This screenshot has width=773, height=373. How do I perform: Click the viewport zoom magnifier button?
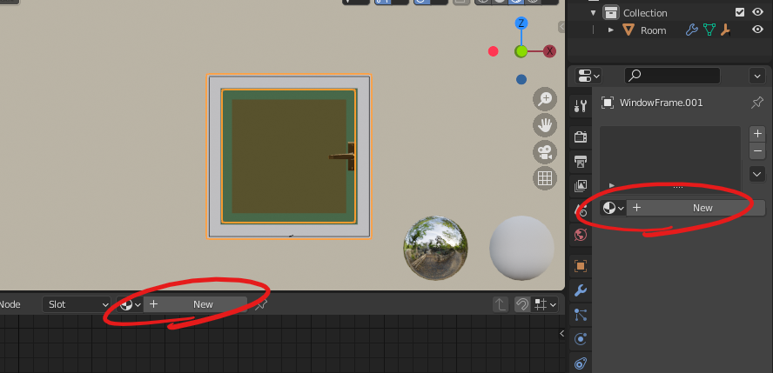[x=545, y=99]
